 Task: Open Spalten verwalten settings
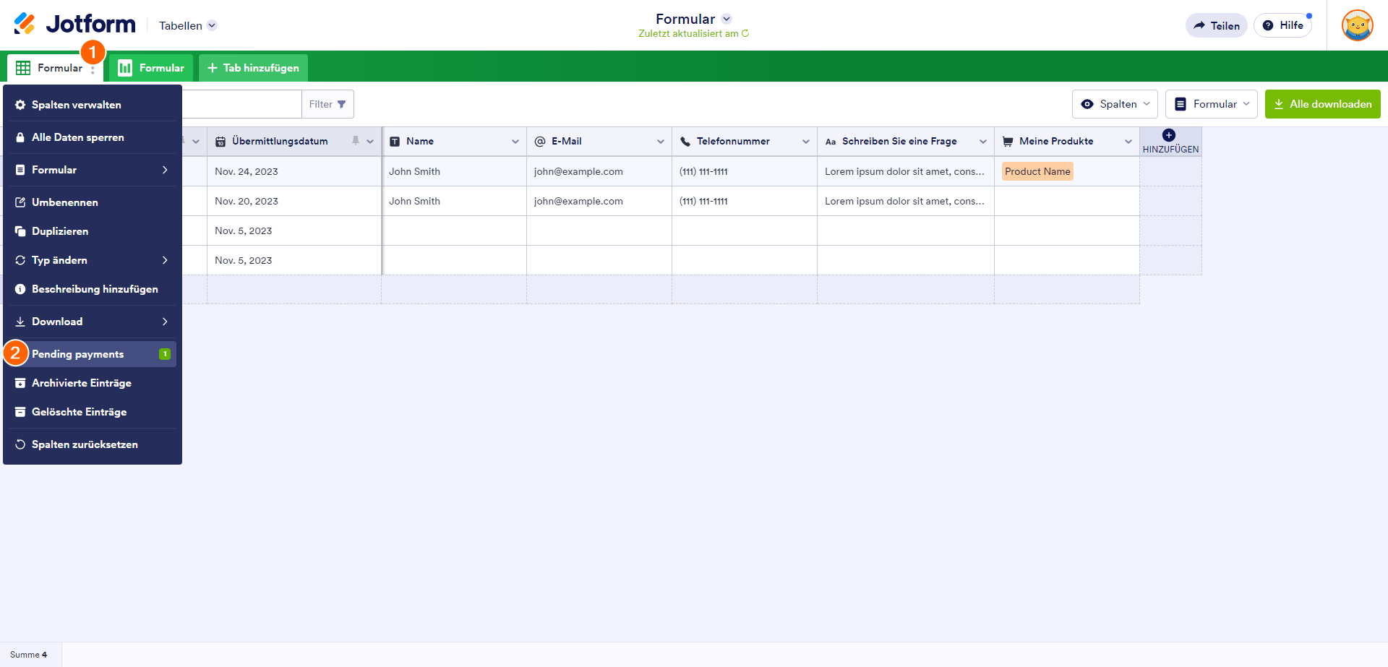76,105
